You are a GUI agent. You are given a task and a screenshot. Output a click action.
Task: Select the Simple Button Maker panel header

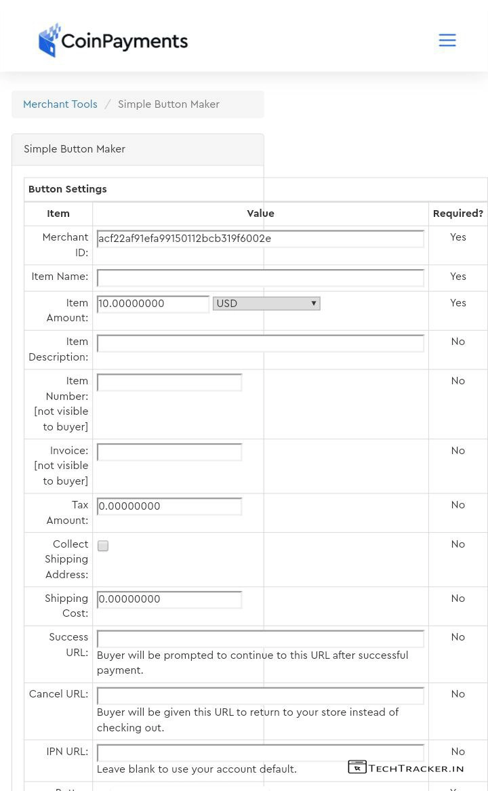point(75,149)
